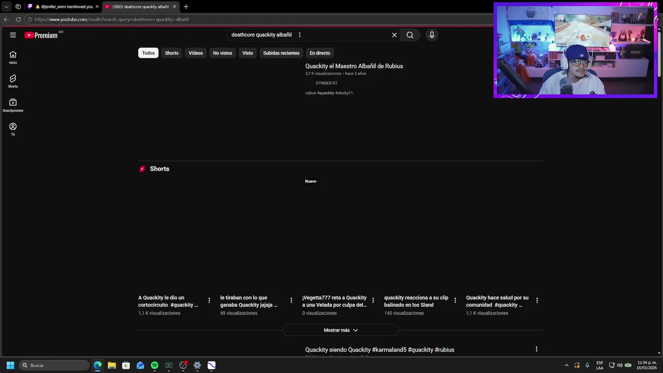The width and height of the screenshot is (663, 373).
Task: Open short le tiraban con lo que ganaba
Action: (249, 301)
